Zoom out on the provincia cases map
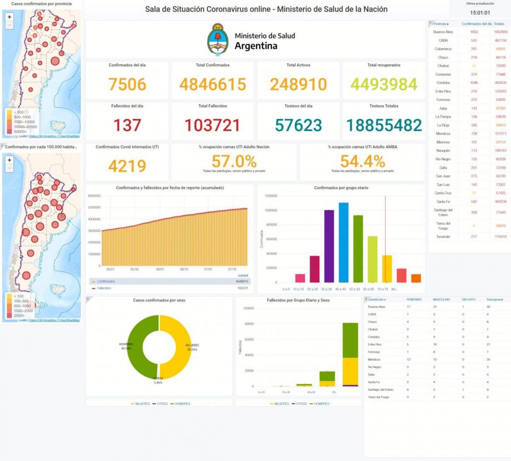Image resolution: width=511 pixels, height=461 pixels. 9,25
